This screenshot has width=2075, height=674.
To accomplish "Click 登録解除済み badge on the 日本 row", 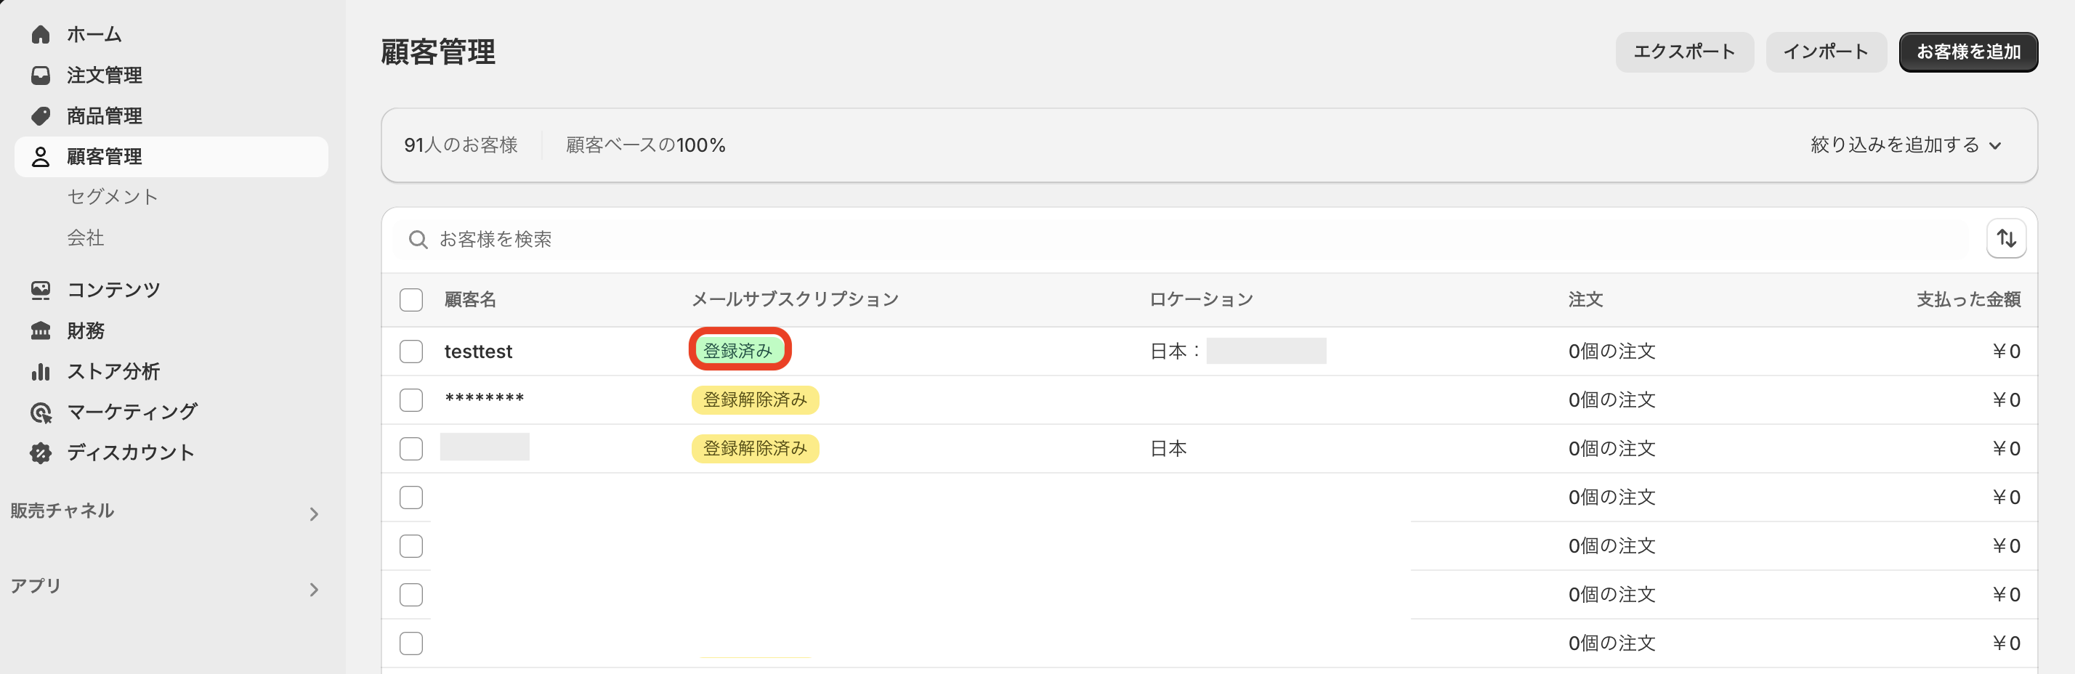I will (755, 449).
